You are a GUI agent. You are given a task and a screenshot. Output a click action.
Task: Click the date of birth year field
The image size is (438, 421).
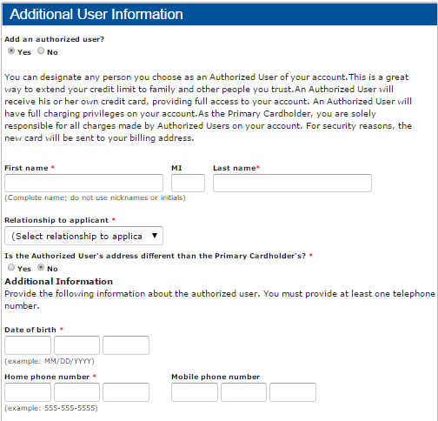pos(126,345)
